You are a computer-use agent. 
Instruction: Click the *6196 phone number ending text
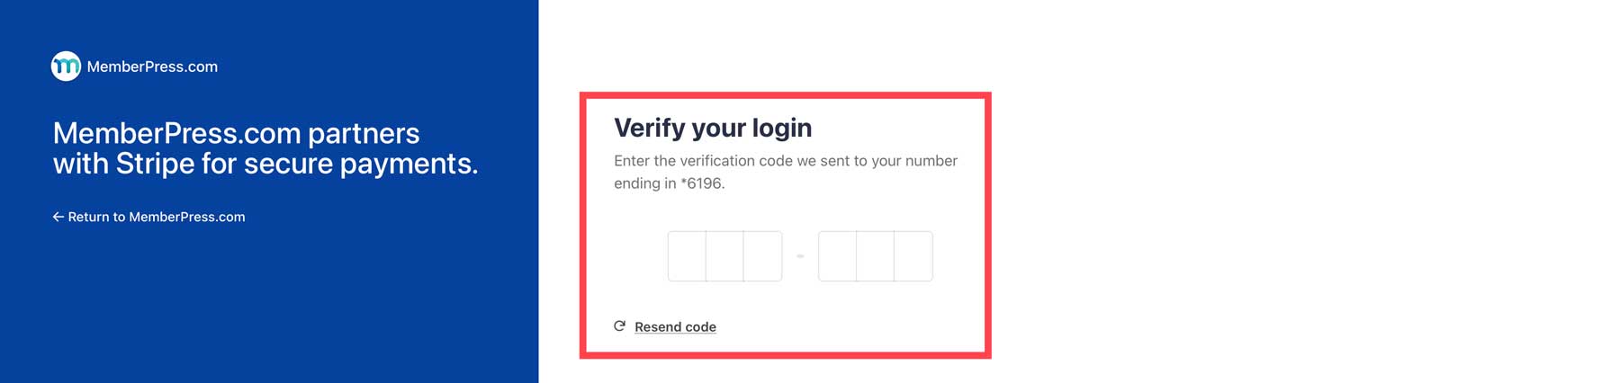(x=702, y=183)
